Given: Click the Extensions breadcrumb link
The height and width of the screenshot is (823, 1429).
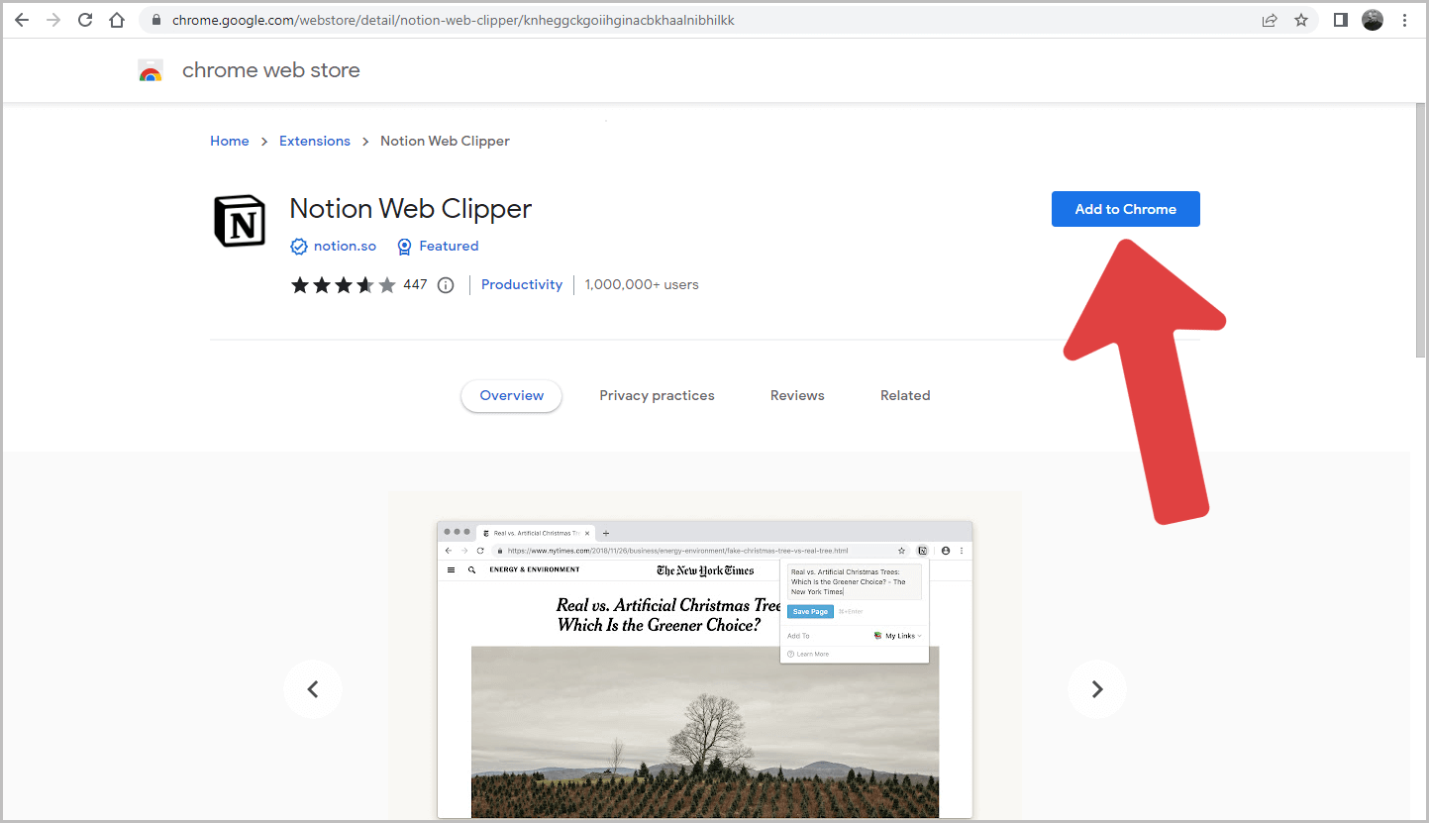Looking at the screenshot, I should click(314, 141).
